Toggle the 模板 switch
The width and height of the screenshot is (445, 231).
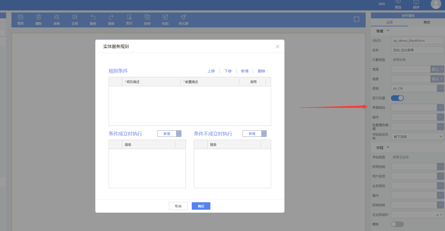397,224
